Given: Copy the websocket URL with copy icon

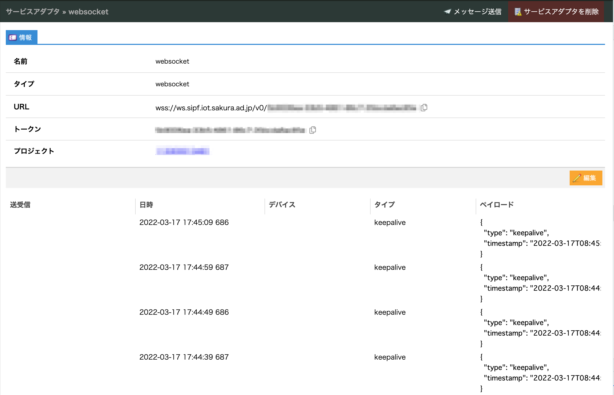Looking at the screenshot, I should pyautogui.click(x=424, y=107).
